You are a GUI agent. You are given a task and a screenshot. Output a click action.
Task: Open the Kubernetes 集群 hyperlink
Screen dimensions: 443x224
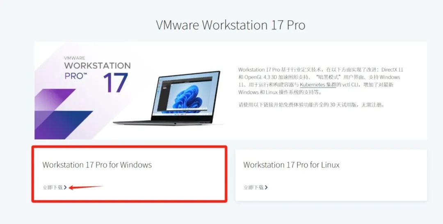point(318,85)
